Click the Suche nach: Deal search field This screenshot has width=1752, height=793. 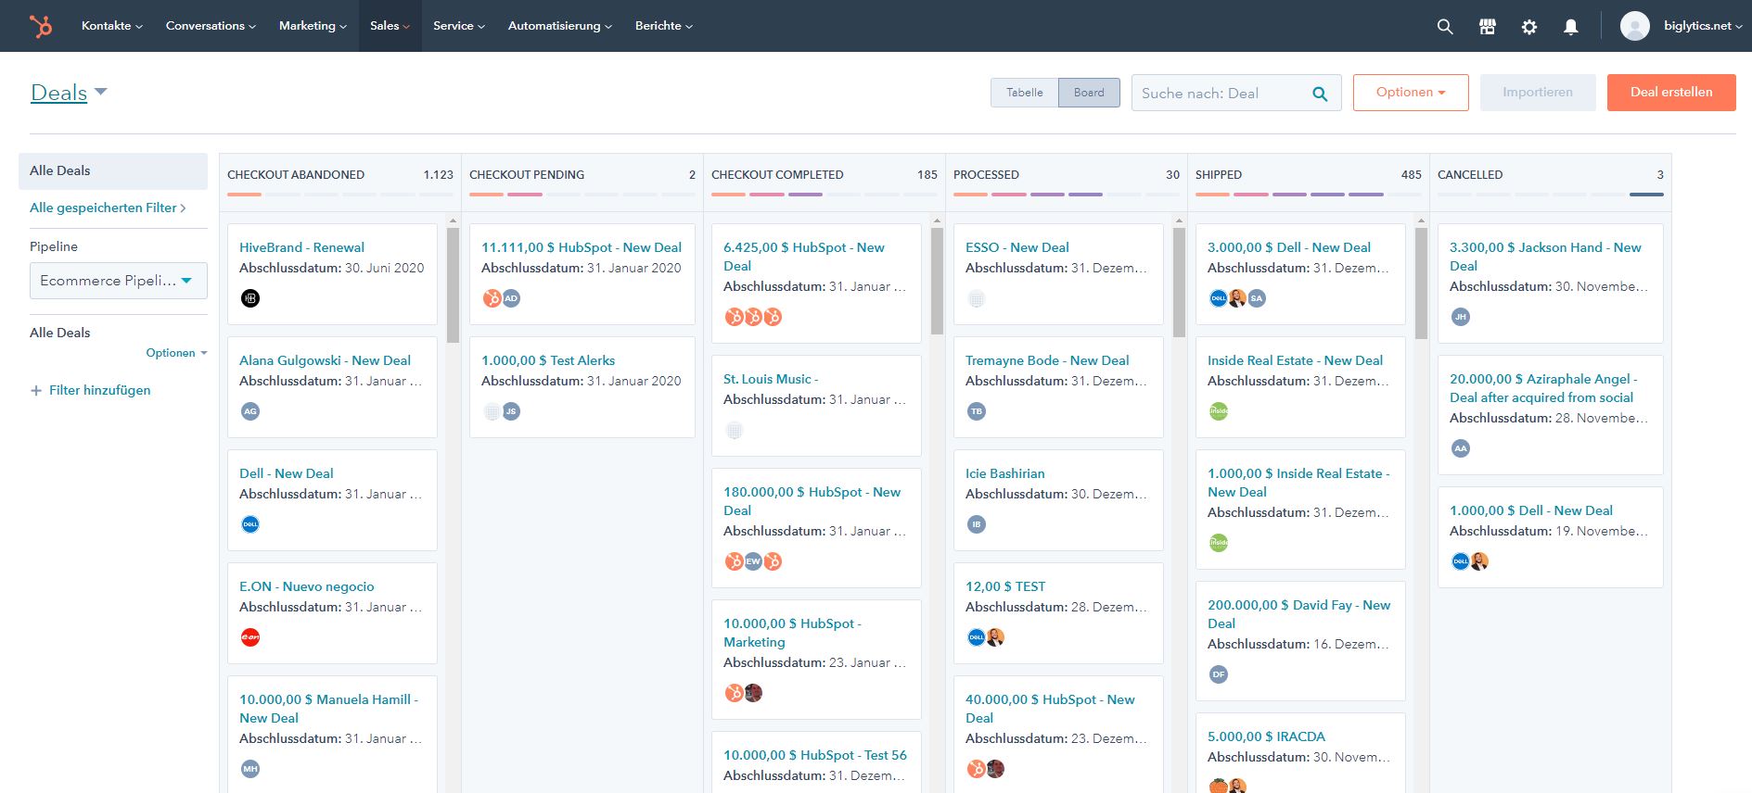[1221, 94]
